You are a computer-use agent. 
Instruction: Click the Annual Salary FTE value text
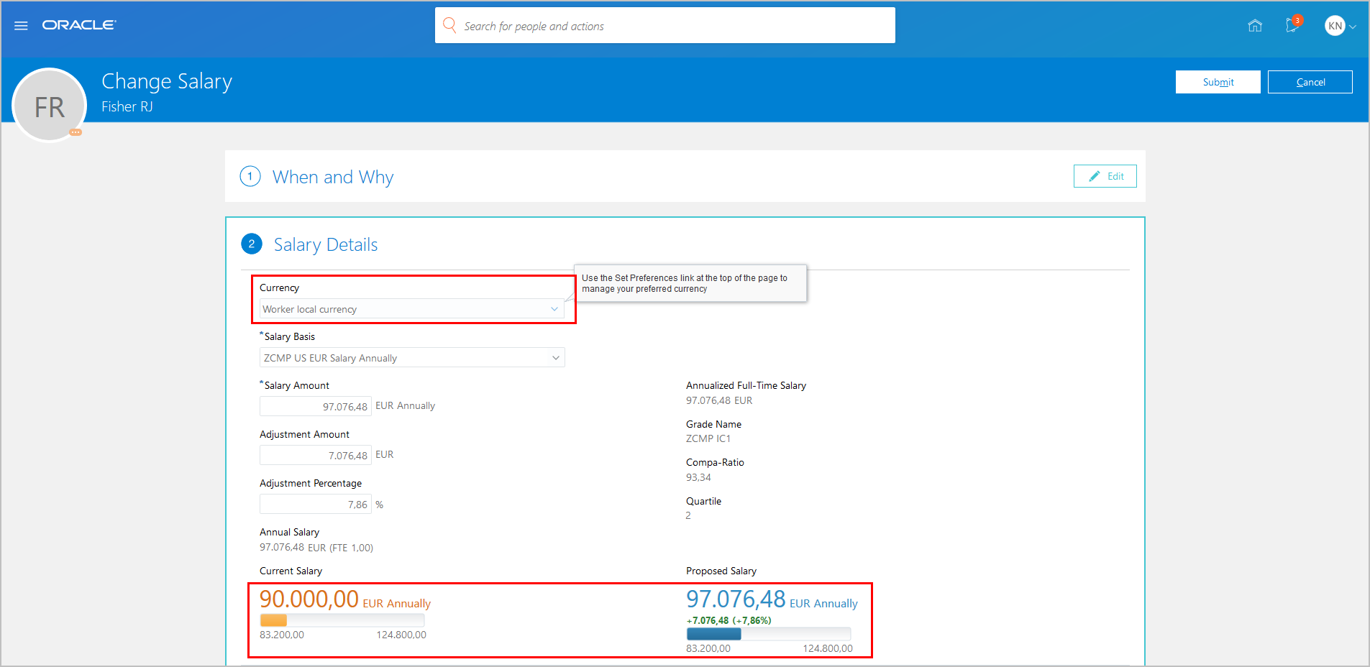pos(316,547)
